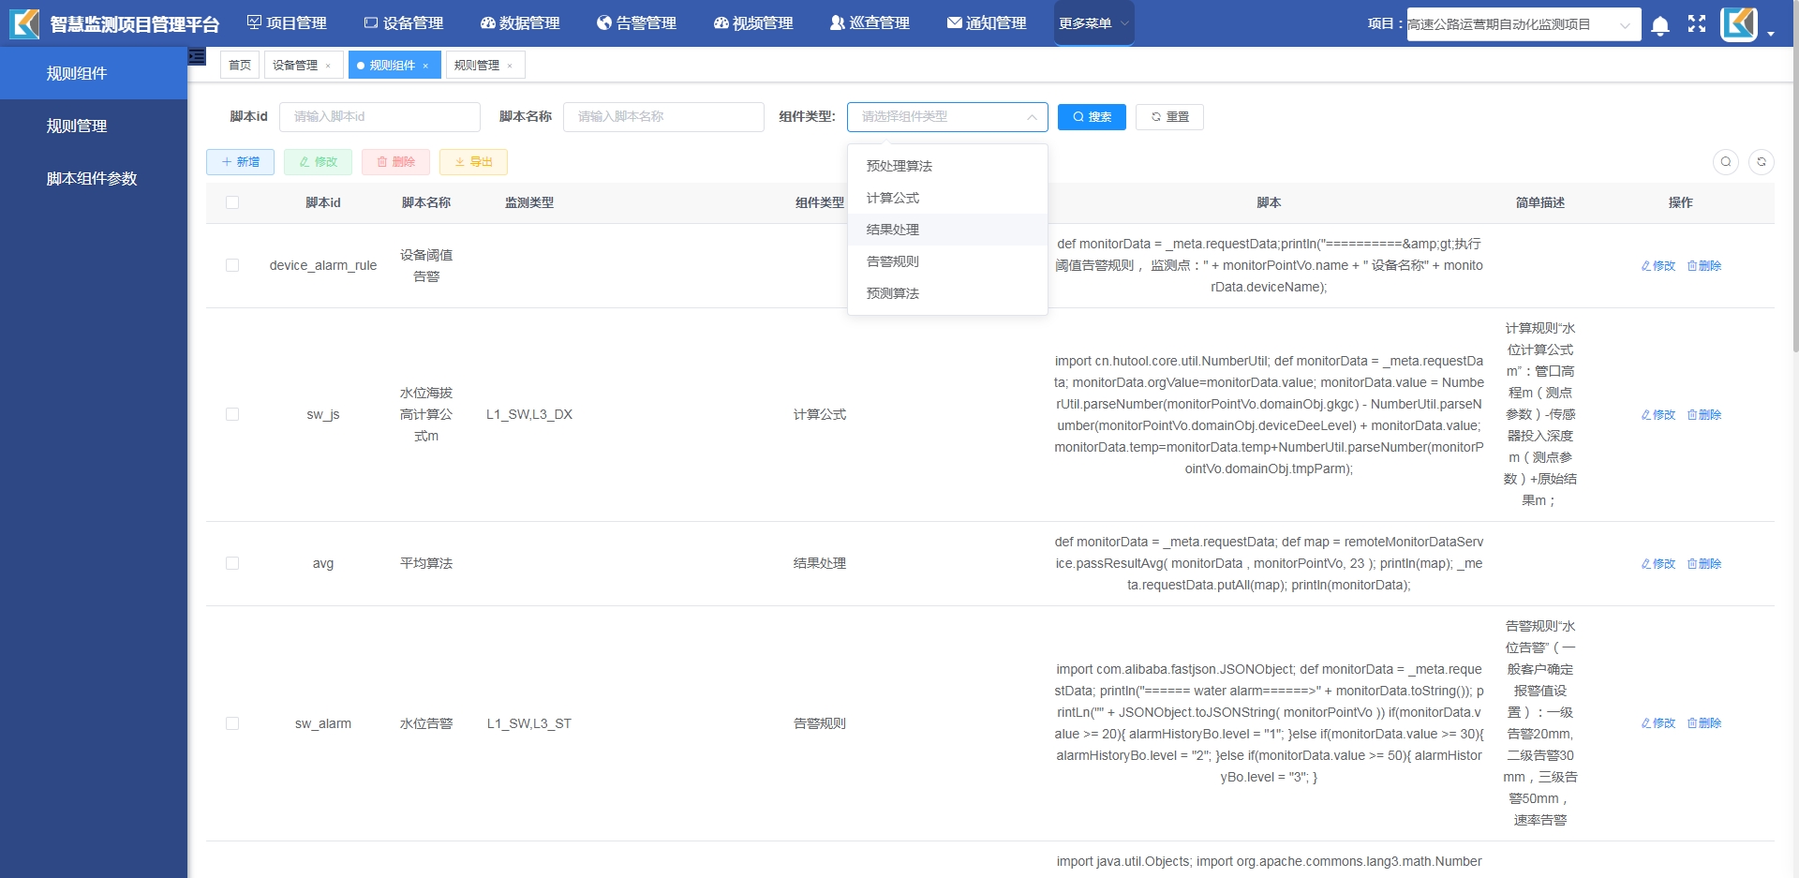Open the project selector dropdown
Viewport: 1799px width, 878px height.
(x=1523, y=24)
